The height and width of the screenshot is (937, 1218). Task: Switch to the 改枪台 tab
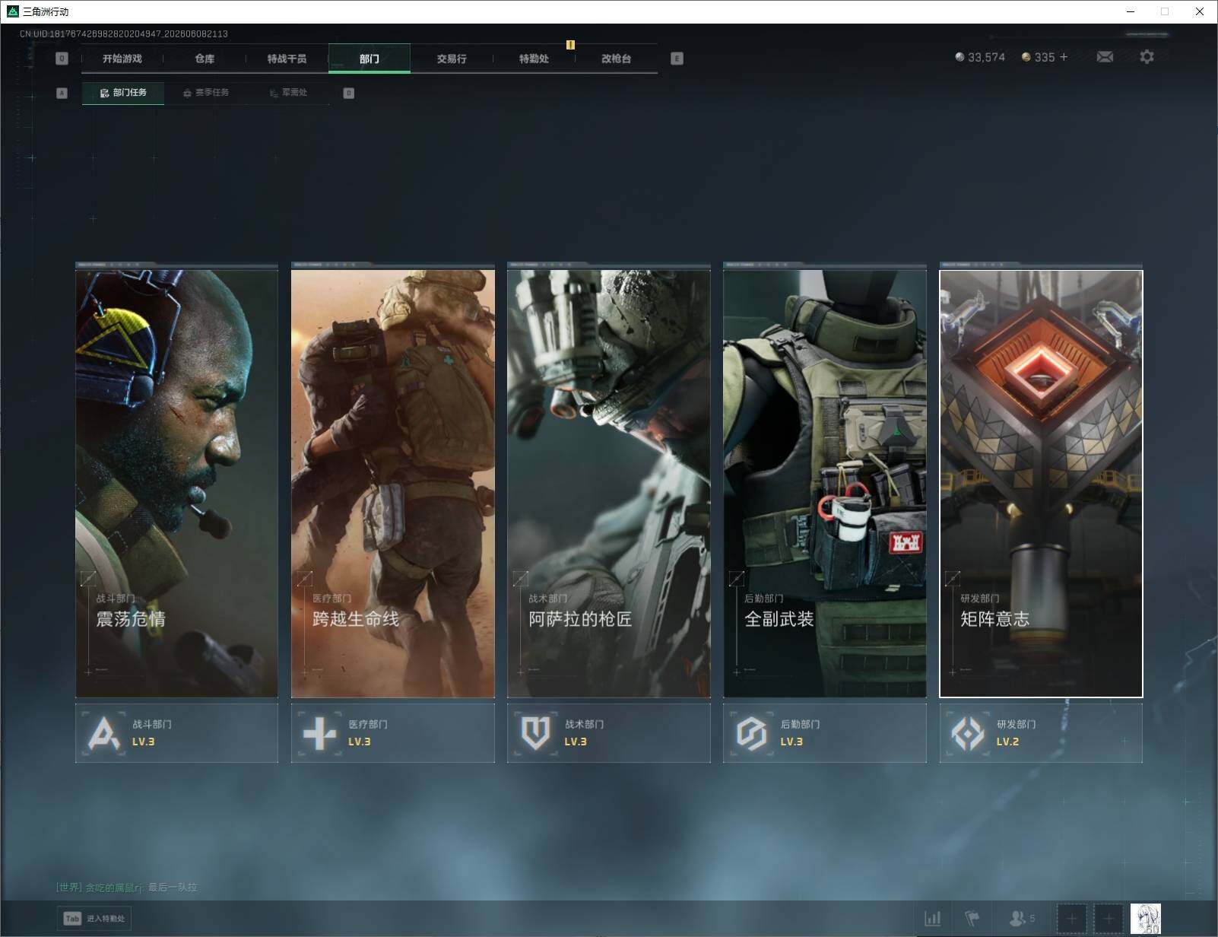616,59
